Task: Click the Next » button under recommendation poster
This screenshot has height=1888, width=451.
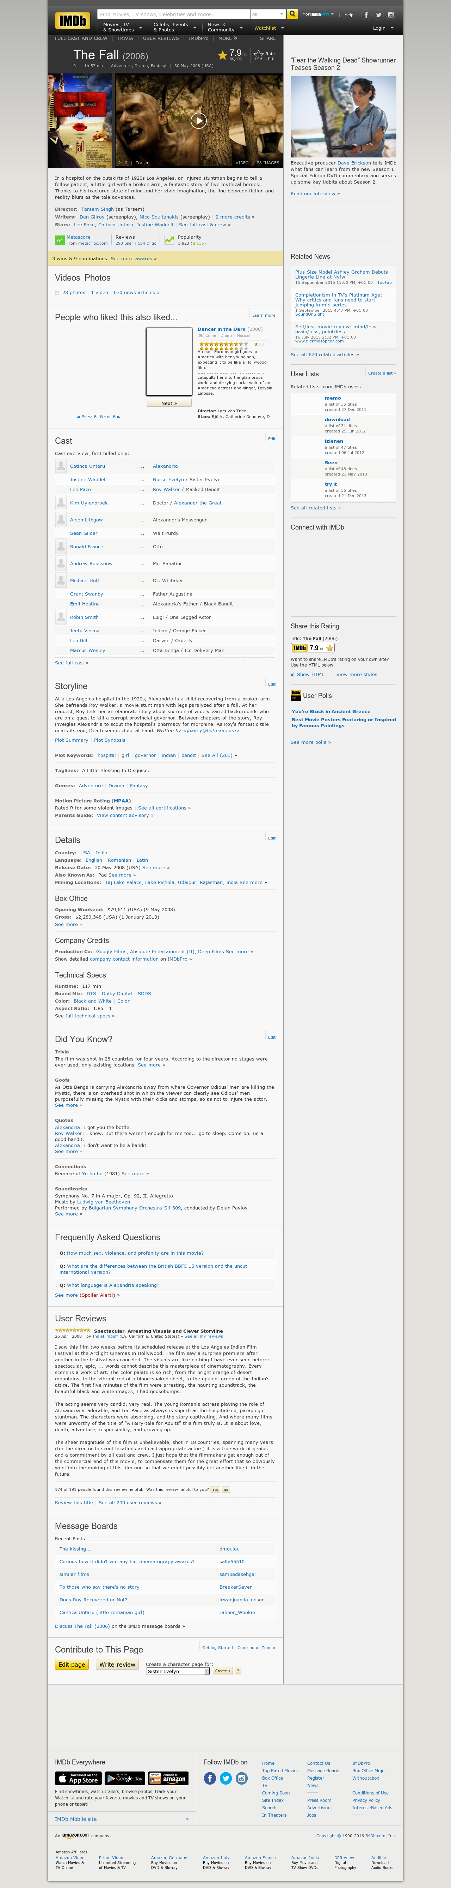Action: tap(169, 403)
